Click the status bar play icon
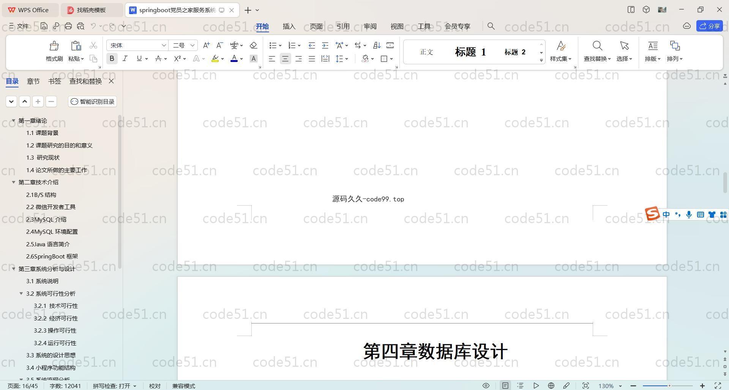 tap(536, 385)
